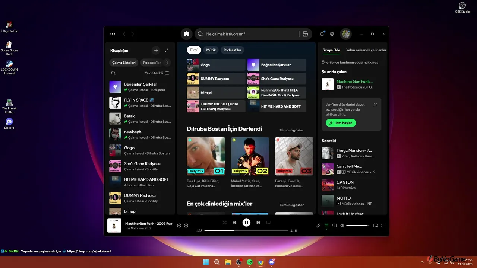Open Discord desktop shortcut
The width and height of the screenshot is (477, 268).
coord(9,123)
